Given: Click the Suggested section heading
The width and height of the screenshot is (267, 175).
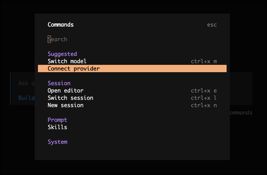Looking at the screenshot, I should (62, 54).
